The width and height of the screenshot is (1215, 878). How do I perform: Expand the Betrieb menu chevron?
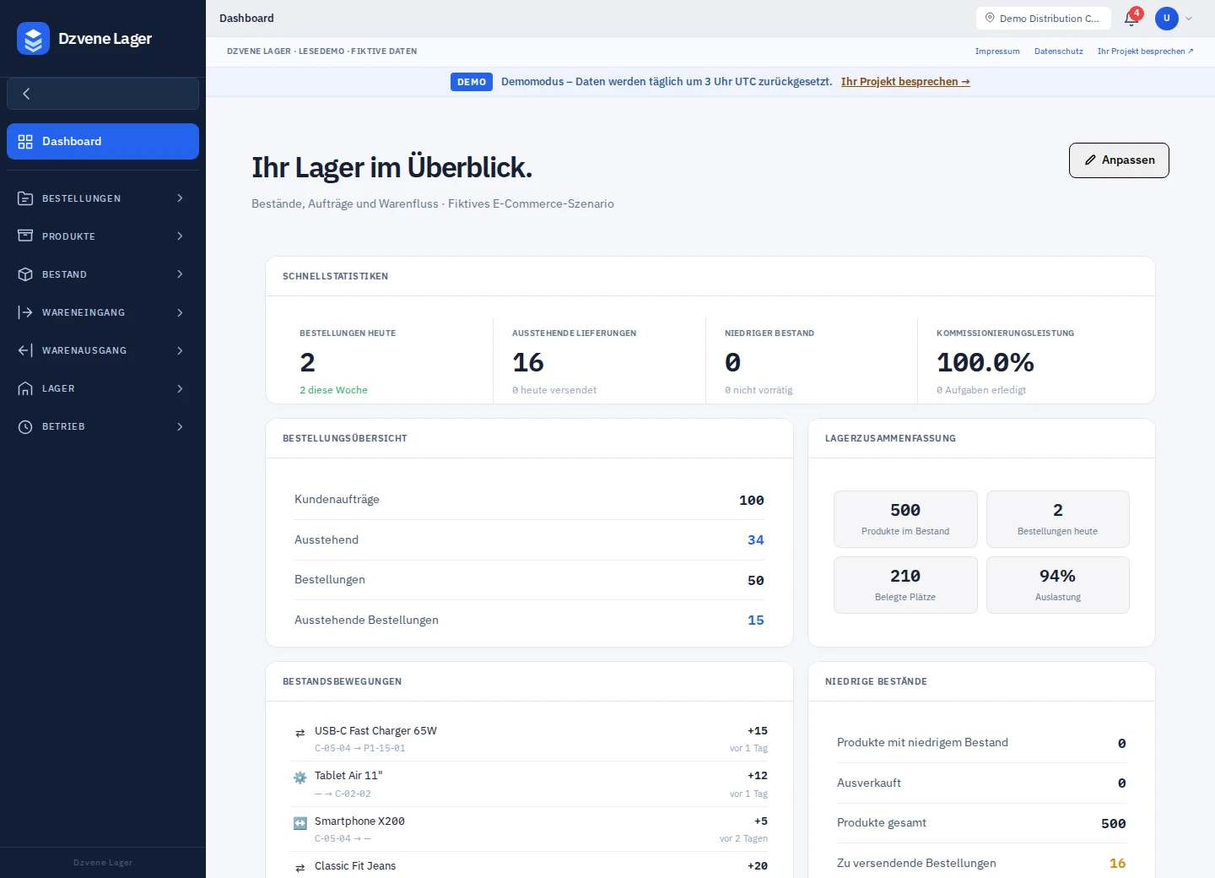pos(180,426)
